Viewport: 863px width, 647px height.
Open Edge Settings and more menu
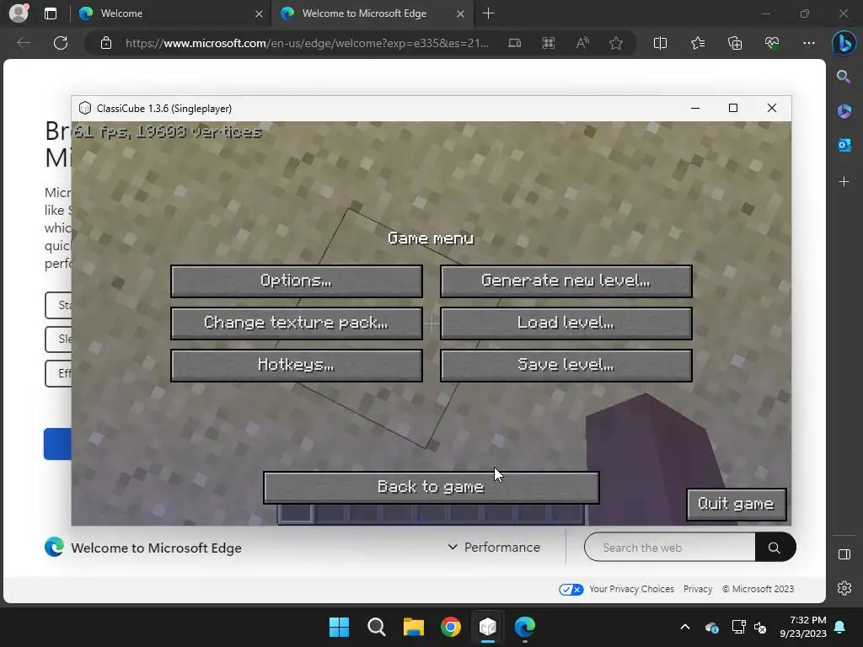pos(808,43)
